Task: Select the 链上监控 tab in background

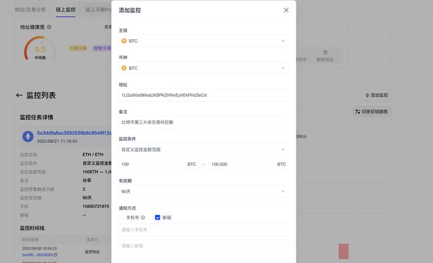Action: pos(66,9)
